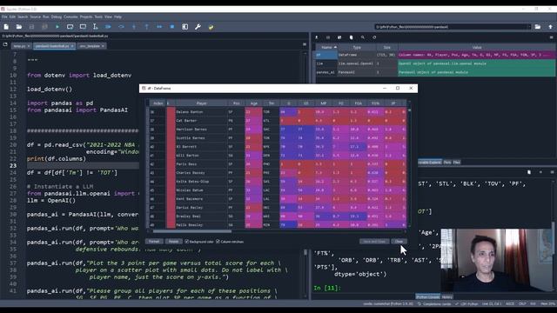Start debugging the file from the toolbar
Screen dimensions: 557x313
click(108, 27)
